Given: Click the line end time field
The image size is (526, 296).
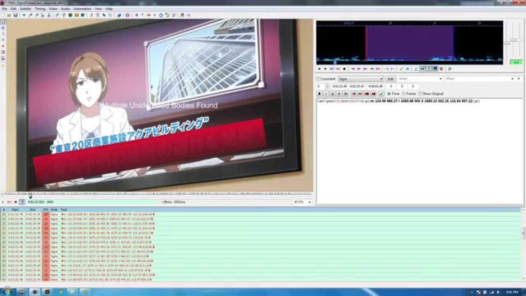Looking at the screenshot, I should coord(357,86).
